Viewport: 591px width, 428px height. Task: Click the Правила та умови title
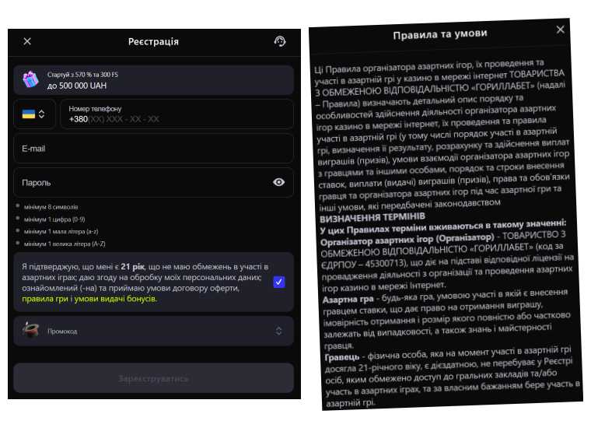coord(440,34)
